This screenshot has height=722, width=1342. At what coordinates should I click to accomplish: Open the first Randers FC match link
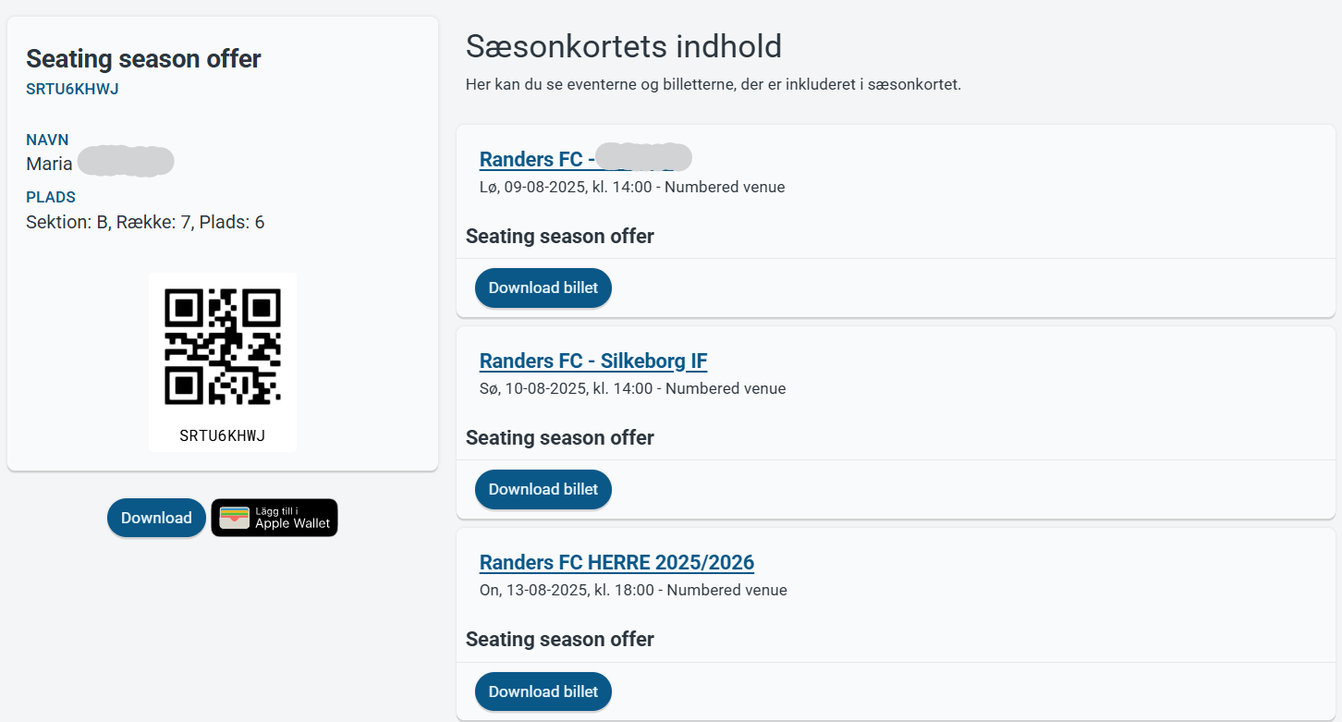(x=586, y=159)
